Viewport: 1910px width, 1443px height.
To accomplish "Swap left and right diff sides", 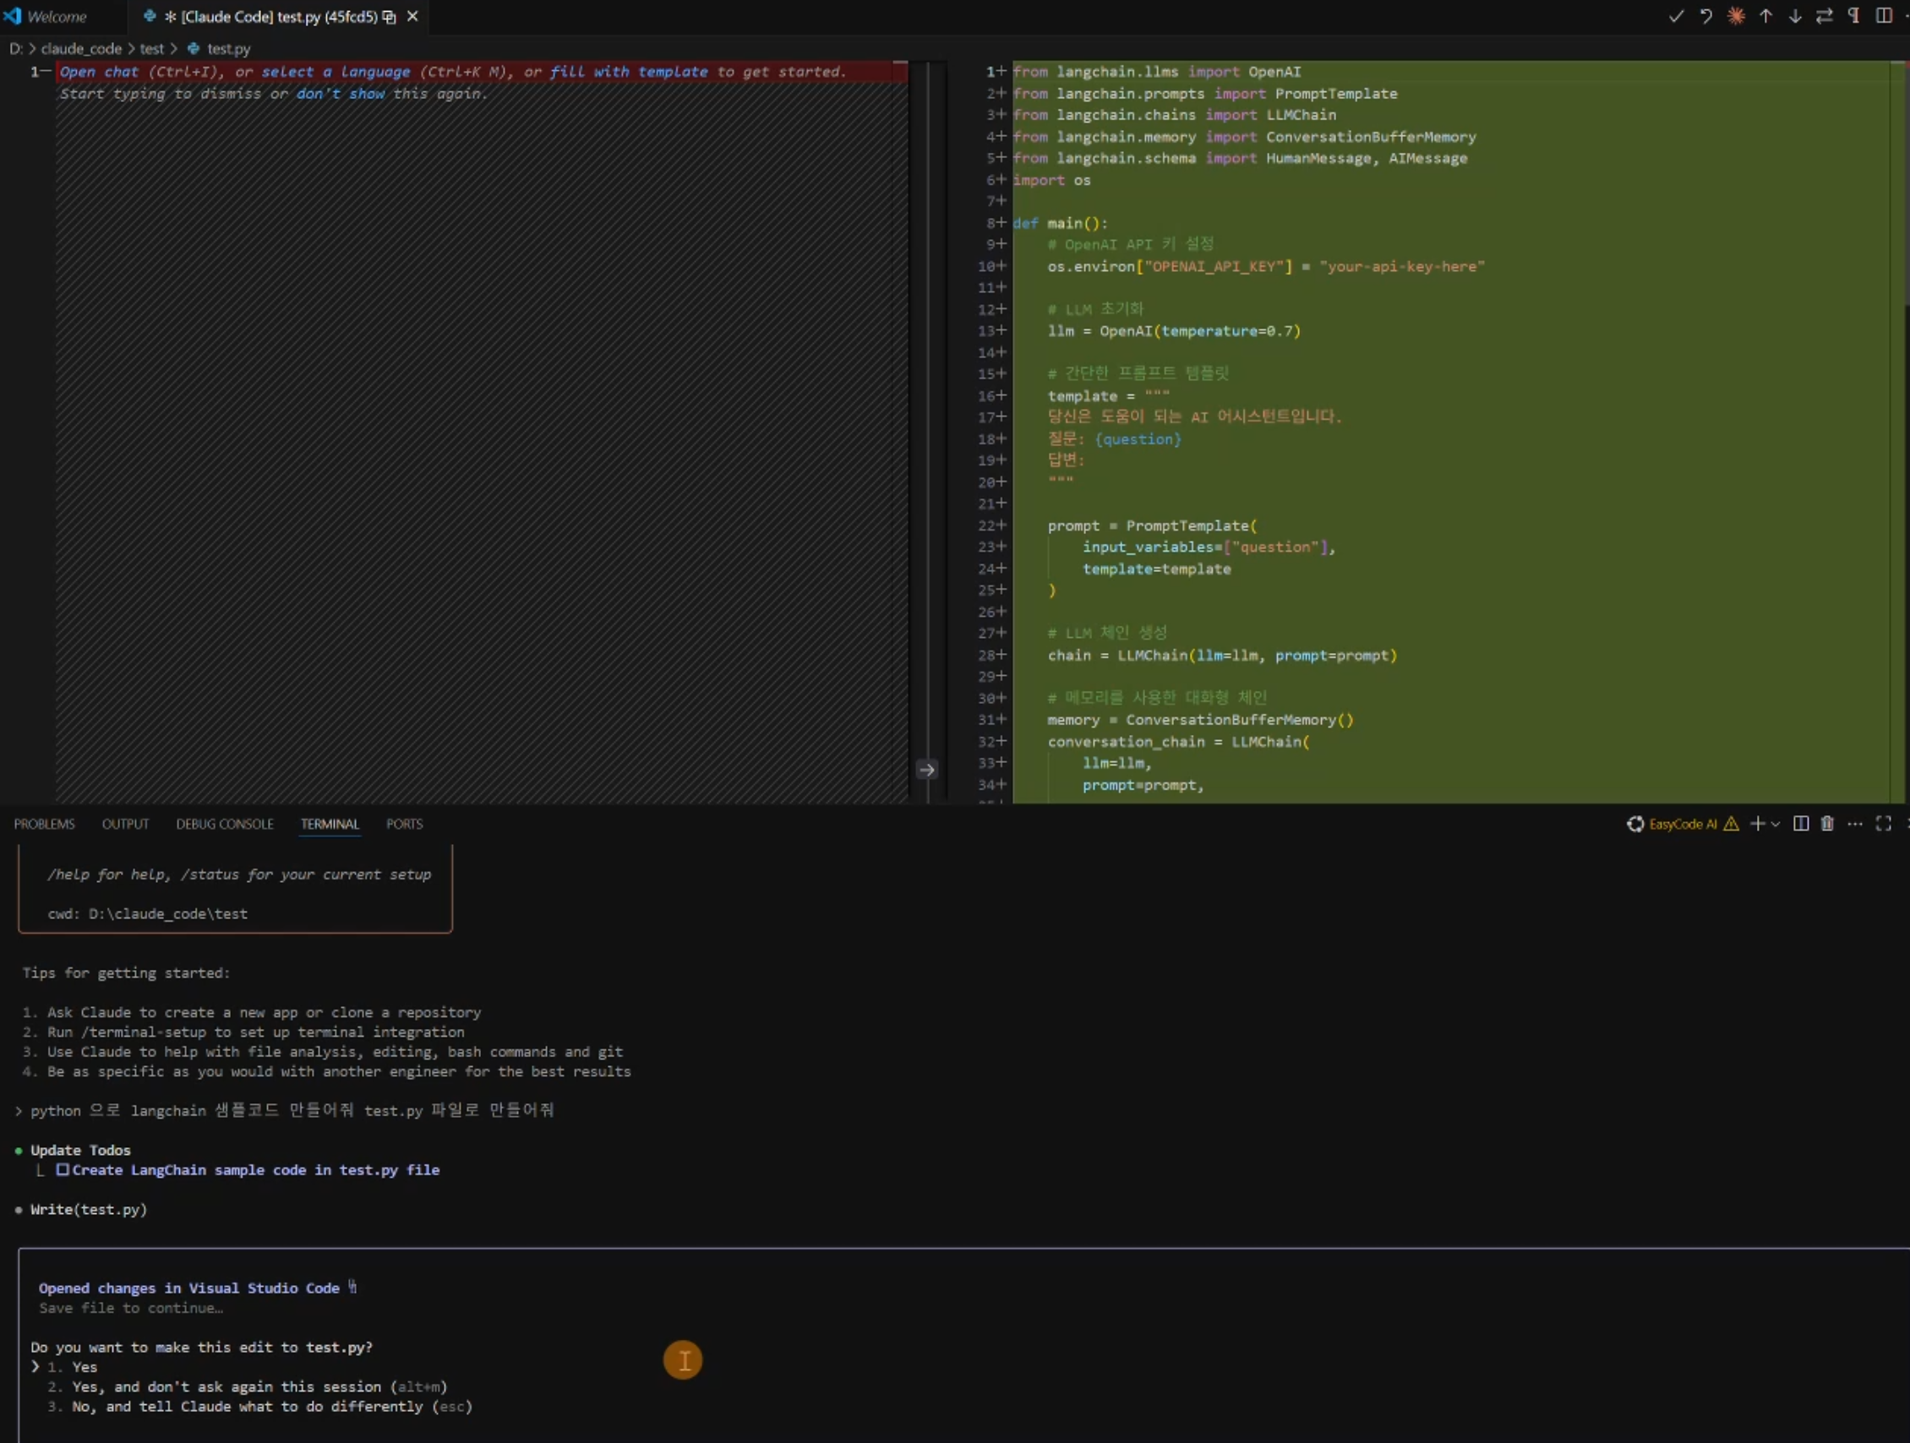I will click(1825, 16).
